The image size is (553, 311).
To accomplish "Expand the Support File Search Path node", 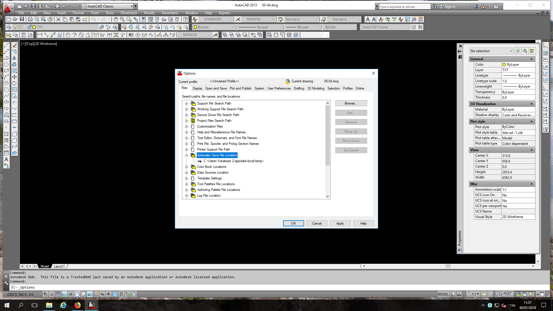I will click(186, 103).
